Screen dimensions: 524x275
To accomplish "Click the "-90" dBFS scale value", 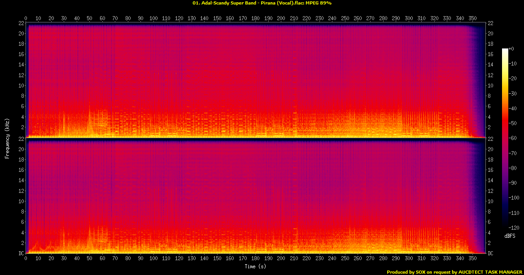I will point(513,183).
